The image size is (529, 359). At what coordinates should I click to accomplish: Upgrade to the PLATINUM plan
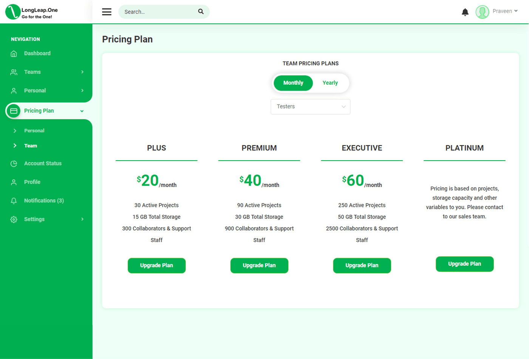point(464,264)
